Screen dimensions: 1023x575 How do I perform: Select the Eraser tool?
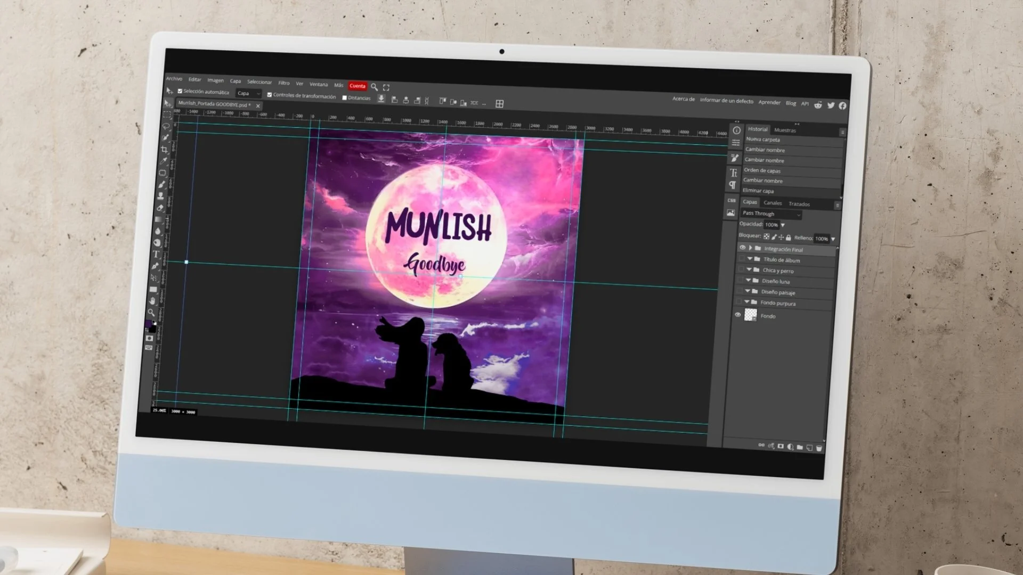point(160,208)
